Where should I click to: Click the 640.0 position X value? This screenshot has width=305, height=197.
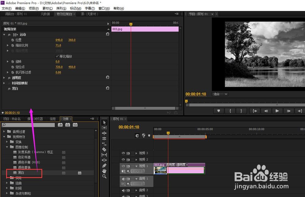coord(59,40)
